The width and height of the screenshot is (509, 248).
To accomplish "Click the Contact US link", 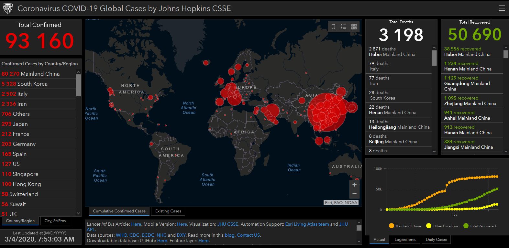I will click(x=248, y=235).
